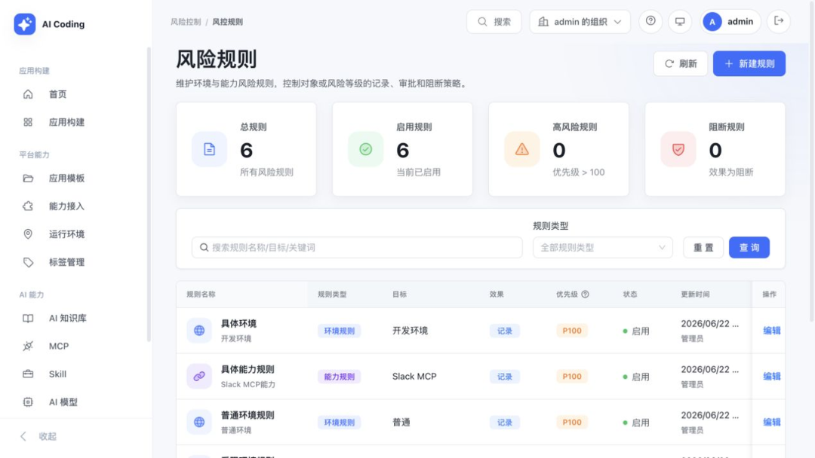The image size is (815, 458).
Task: Click the AI 知识库 book icon
Action: tap(28, 319)
